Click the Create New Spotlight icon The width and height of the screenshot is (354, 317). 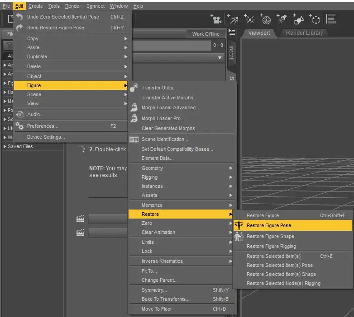[x=282, y=19]
